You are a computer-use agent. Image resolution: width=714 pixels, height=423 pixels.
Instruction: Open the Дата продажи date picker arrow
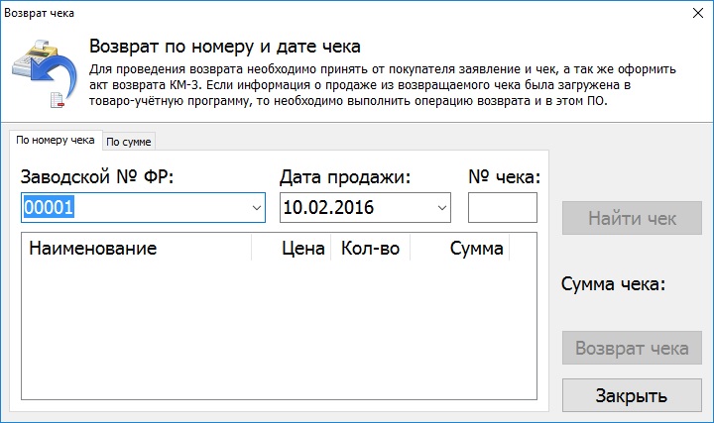coord(441,208)
